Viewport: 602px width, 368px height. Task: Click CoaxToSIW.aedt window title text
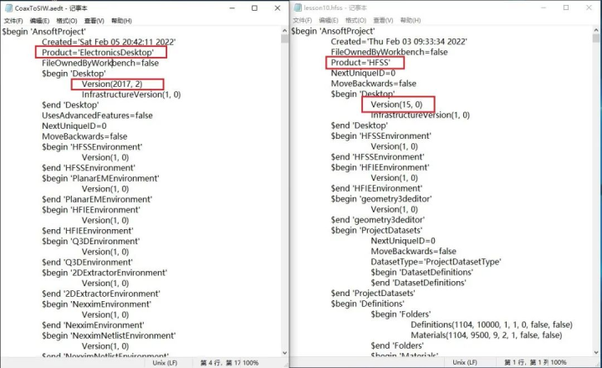tap(52, 8)
